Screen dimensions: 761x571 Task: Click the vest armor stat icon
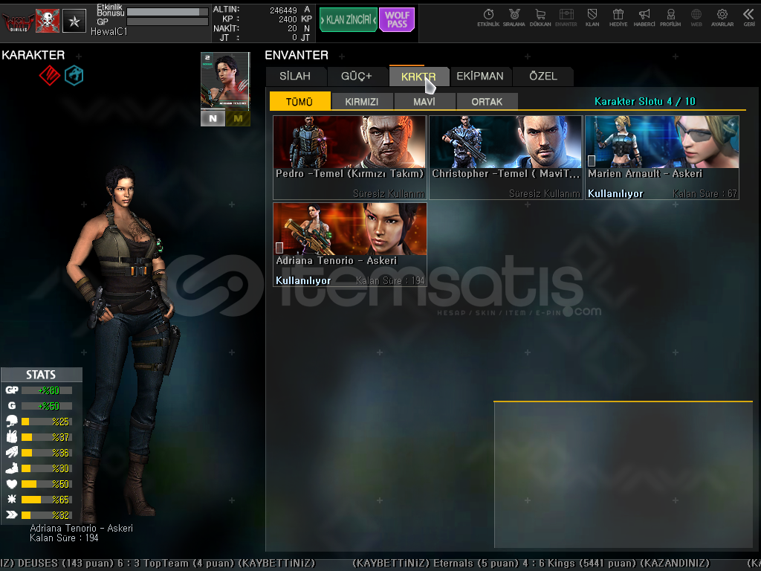(x=12, y=437)
